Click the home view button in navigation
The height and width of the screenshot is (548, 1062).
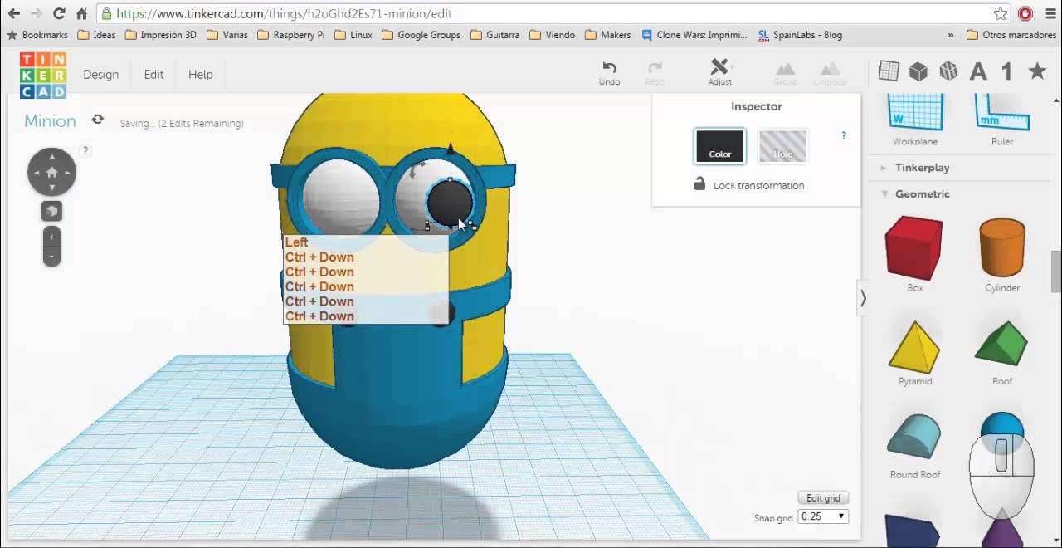click(x=51, y=172)
